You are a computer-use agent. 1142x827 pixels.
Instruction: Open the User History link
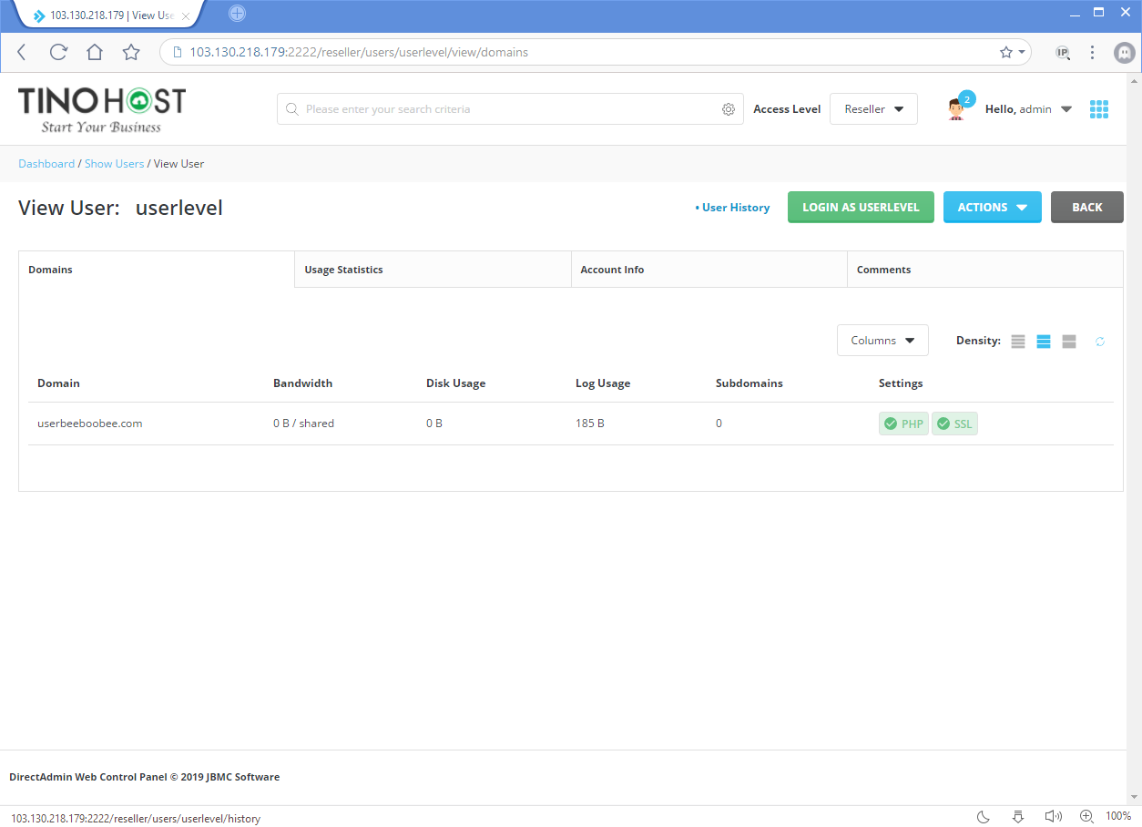(734, 207)
